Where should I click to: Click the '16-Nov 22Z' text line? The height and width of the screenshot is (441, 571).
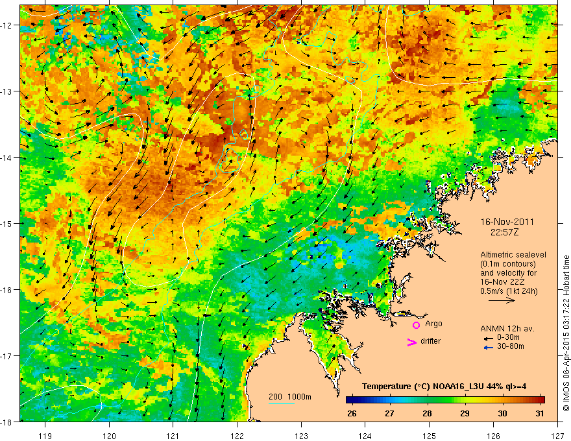[x=501, y=281]
